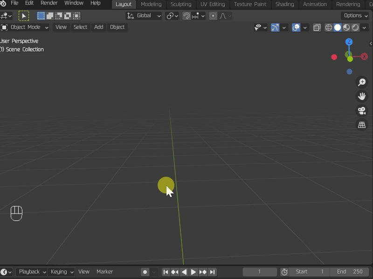Jump to the first frame
The image size is (373, 279).
coord(166,272)
